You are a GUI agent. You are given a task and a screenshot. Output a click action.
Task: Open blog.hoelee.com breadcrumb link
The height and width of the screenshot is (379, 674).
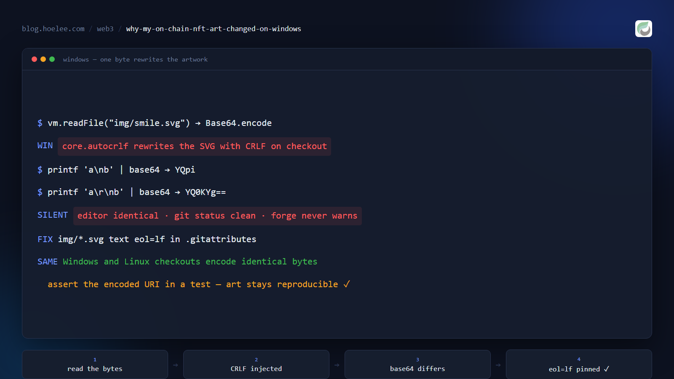[x=53, y=29]
